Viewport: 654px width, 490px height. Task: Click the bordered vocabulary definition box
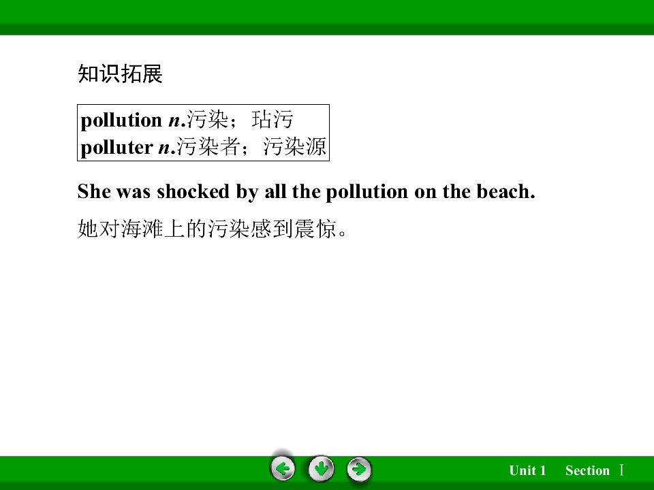(204, 133)
